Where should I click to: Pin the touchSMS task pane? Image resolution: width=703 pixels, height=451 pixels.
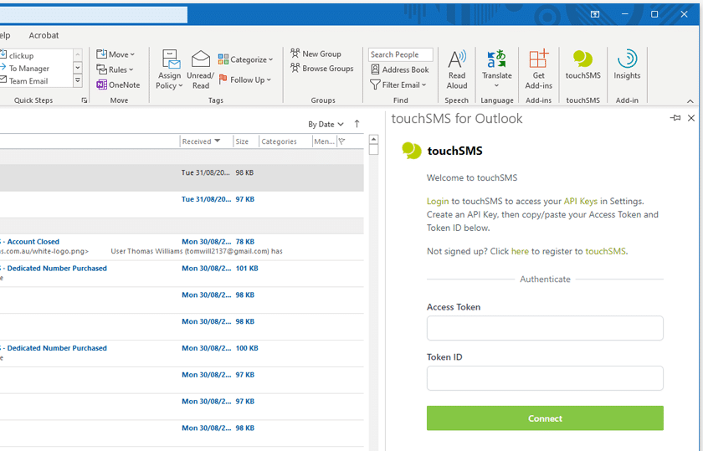point(675,119)
